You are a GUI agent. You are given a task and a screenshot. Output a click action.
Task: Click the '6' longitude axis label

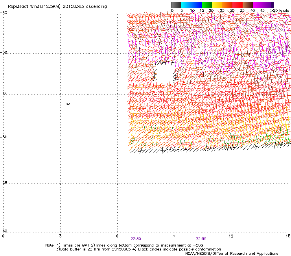pyautogui.click(x=117, y=236)
